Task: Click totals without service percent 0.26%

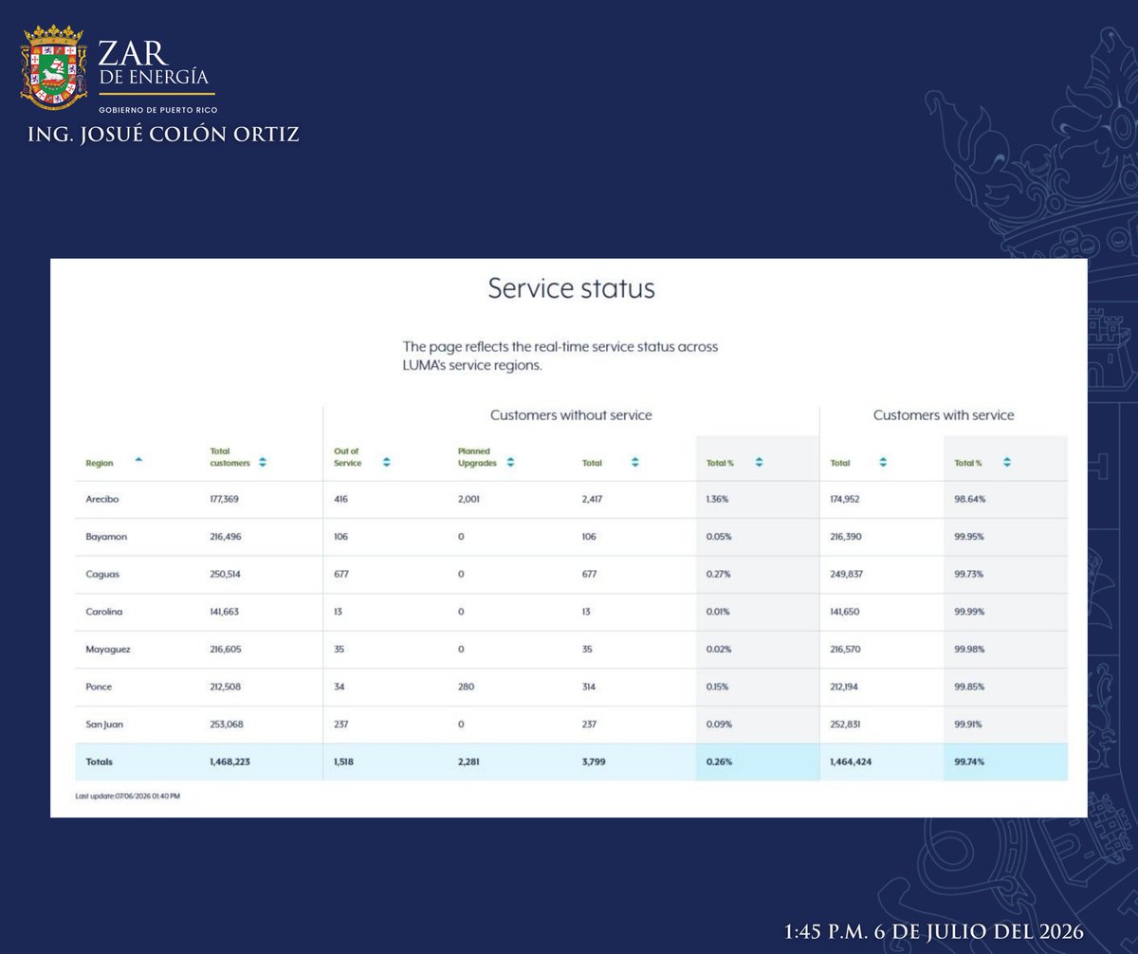Action: (719, 761)
